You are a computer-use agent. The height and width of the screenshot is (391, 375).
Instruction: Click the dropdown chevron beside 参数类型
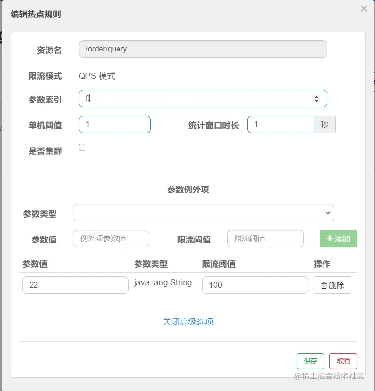tap(328, 213)
